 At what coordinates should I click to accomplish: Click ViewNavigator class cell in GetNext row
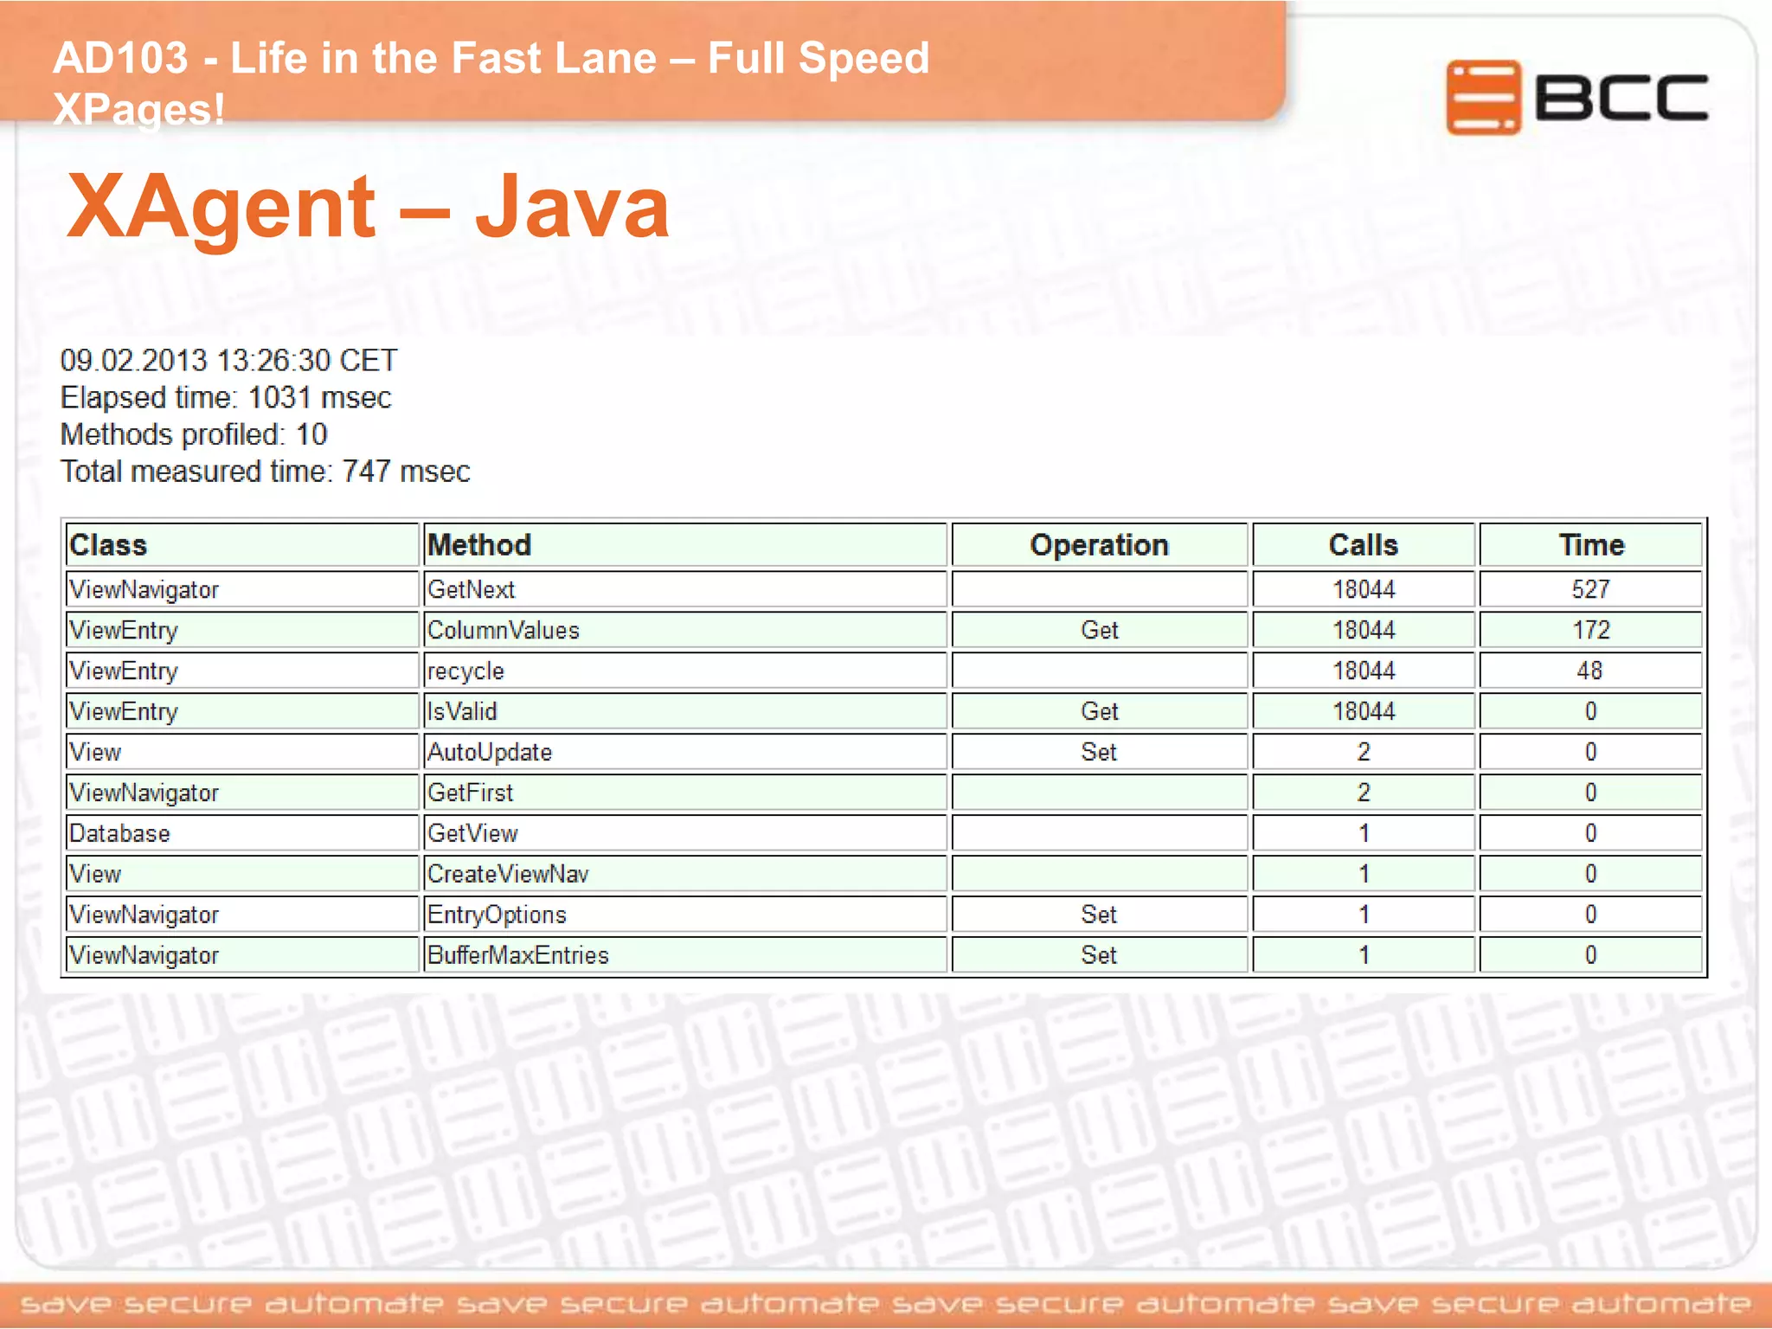pos(242,589)
